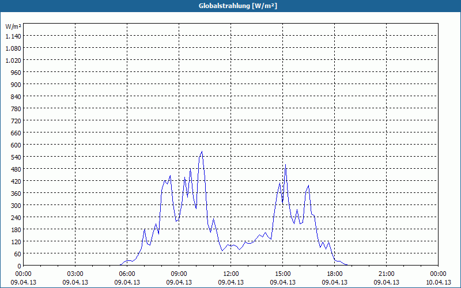Click the 720 y-axis label

tap(16, 121)
